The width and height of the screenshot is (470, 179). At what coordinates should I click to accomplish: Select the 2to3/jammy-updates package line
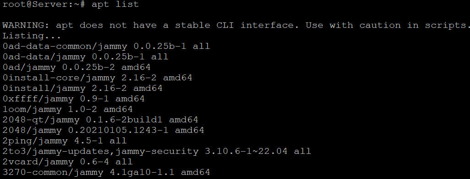point(157,152)
